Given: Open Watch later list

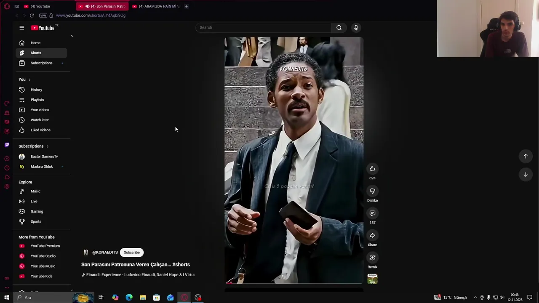Looking at the screenshot, I should click(x=41, y=120).
